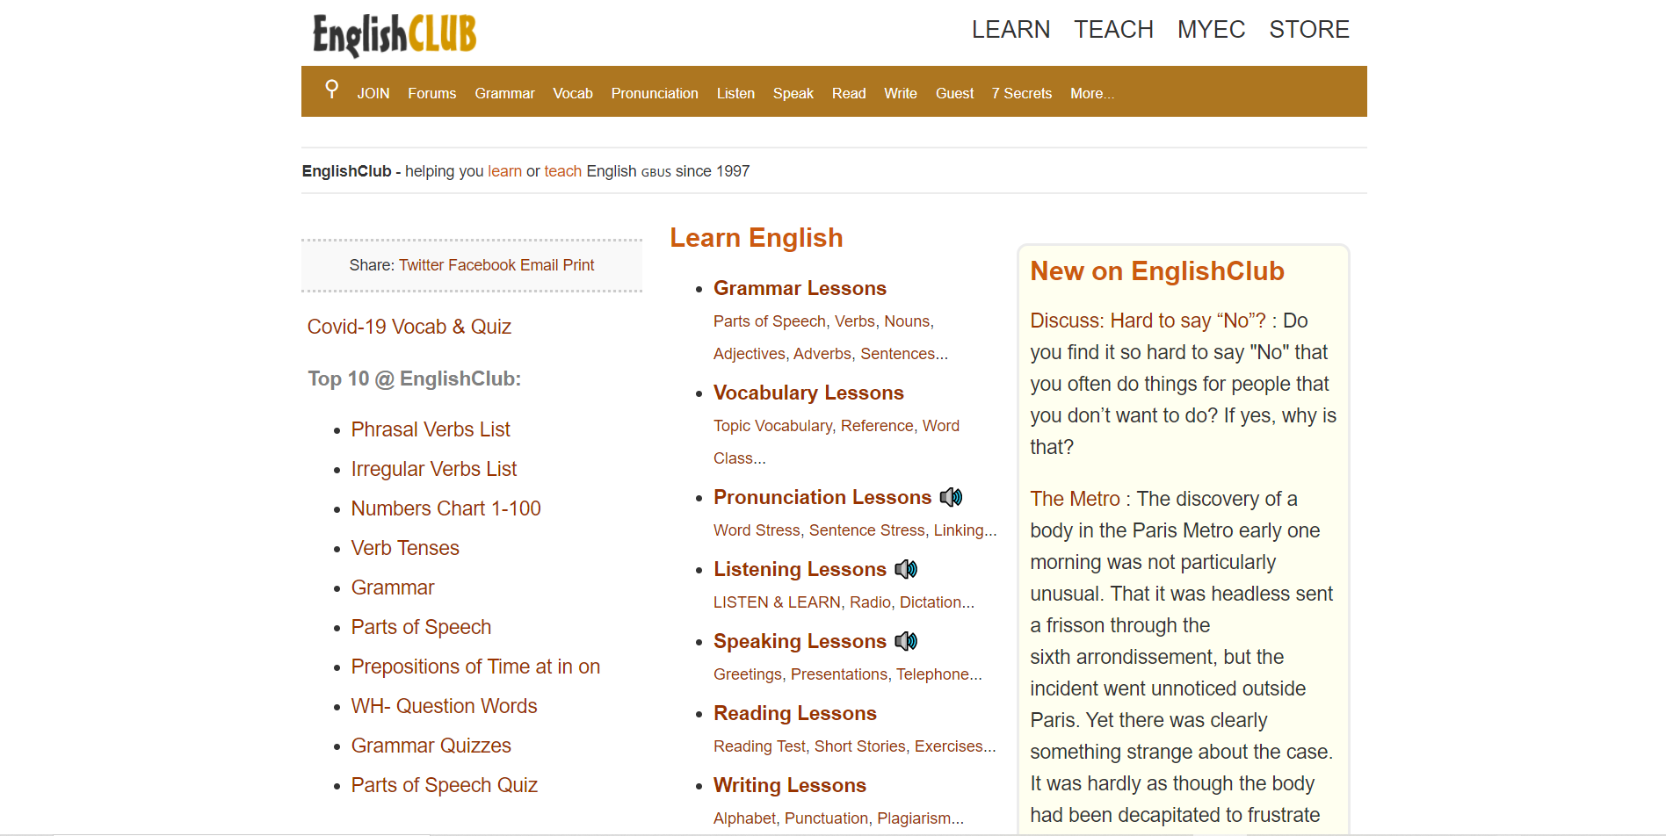This screenshot has width=1666, height=836.
Task: Click Dictation... link
Action: pyautogui.click(x=937, y=602)
